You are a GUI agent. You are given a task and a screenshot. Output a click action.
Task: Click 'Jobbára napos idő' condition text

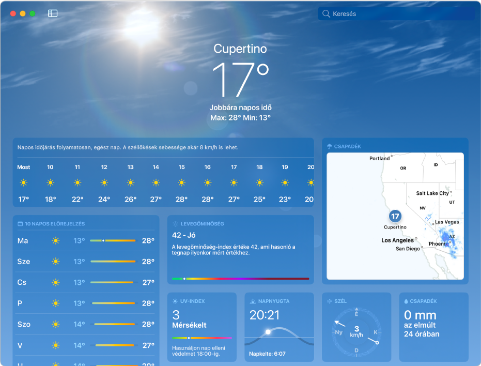(241, 108)
